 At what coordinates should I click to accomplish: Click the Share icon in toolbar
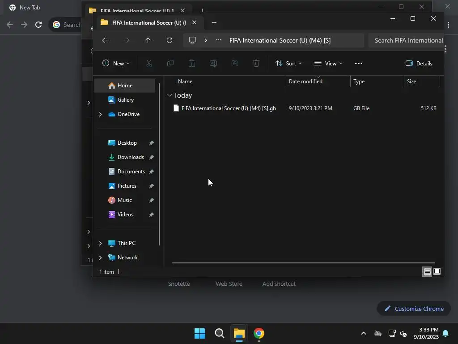[234, 63]
